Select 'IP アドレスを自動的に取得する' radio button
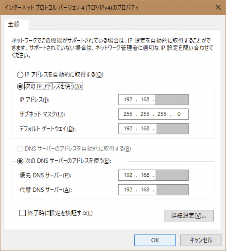 point(20,74)
